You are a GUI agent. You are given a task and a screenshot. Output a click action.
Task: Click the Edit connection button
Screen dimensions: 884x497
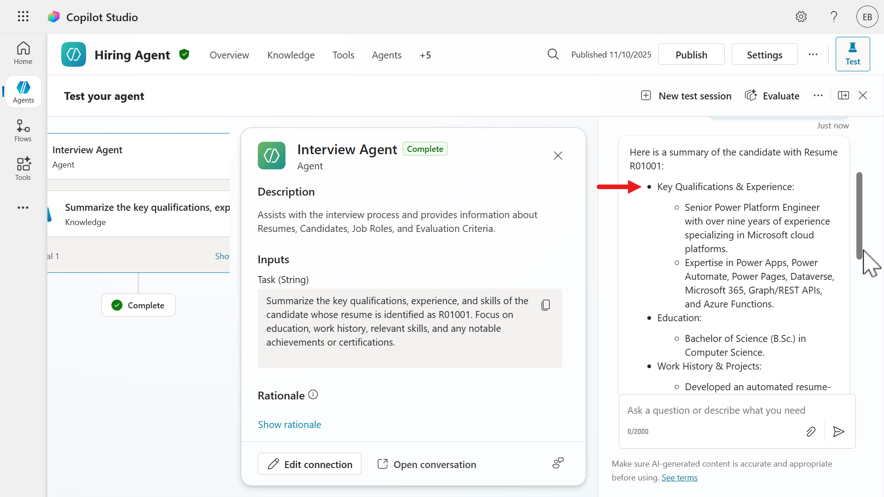coord(309,464)
